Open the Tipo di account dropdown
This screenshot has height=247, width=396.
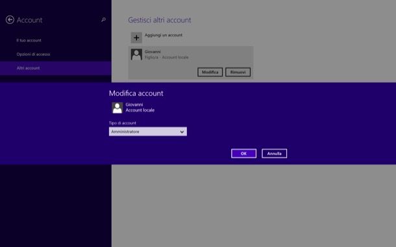pyautogui.click(x=148, y=132)
